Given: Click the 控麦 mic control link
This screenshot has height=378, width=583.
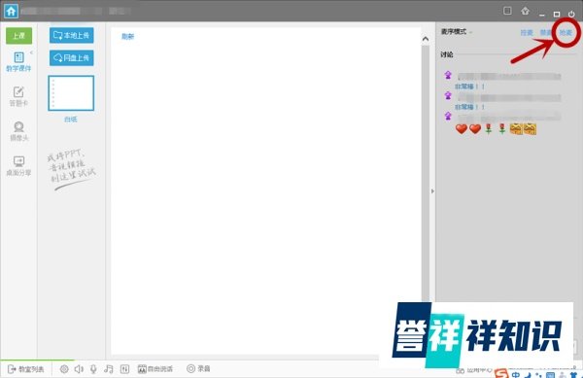Looking at the screenshot, I should pos(527,33).
